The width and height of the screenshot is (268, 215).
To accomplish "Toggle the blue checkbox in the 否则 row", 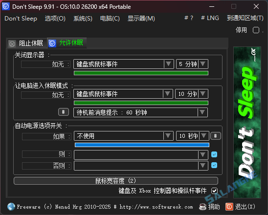I will pyautogui.click(x=214, y=165).
